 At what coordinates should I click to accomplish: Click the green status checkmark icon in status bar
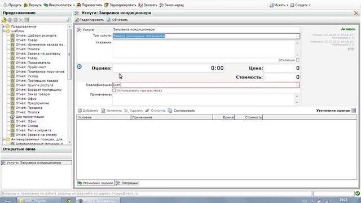click(x=358, y=193)
